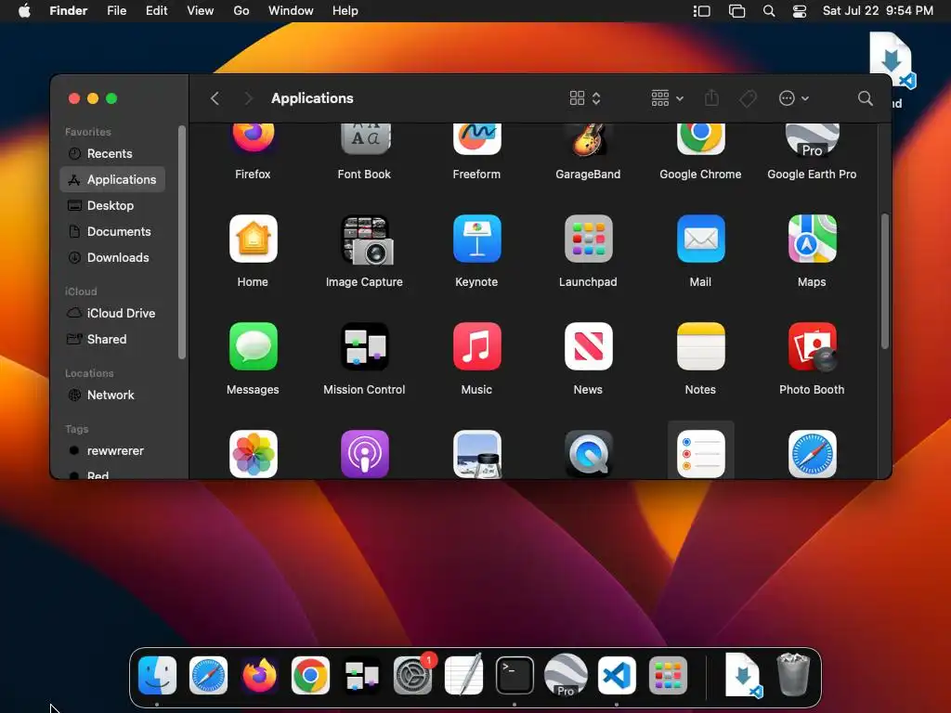The height and width of the screenshot is (713, 951).
Task: Open the Action ellipsis menu
Action: (x=793, y=98)
